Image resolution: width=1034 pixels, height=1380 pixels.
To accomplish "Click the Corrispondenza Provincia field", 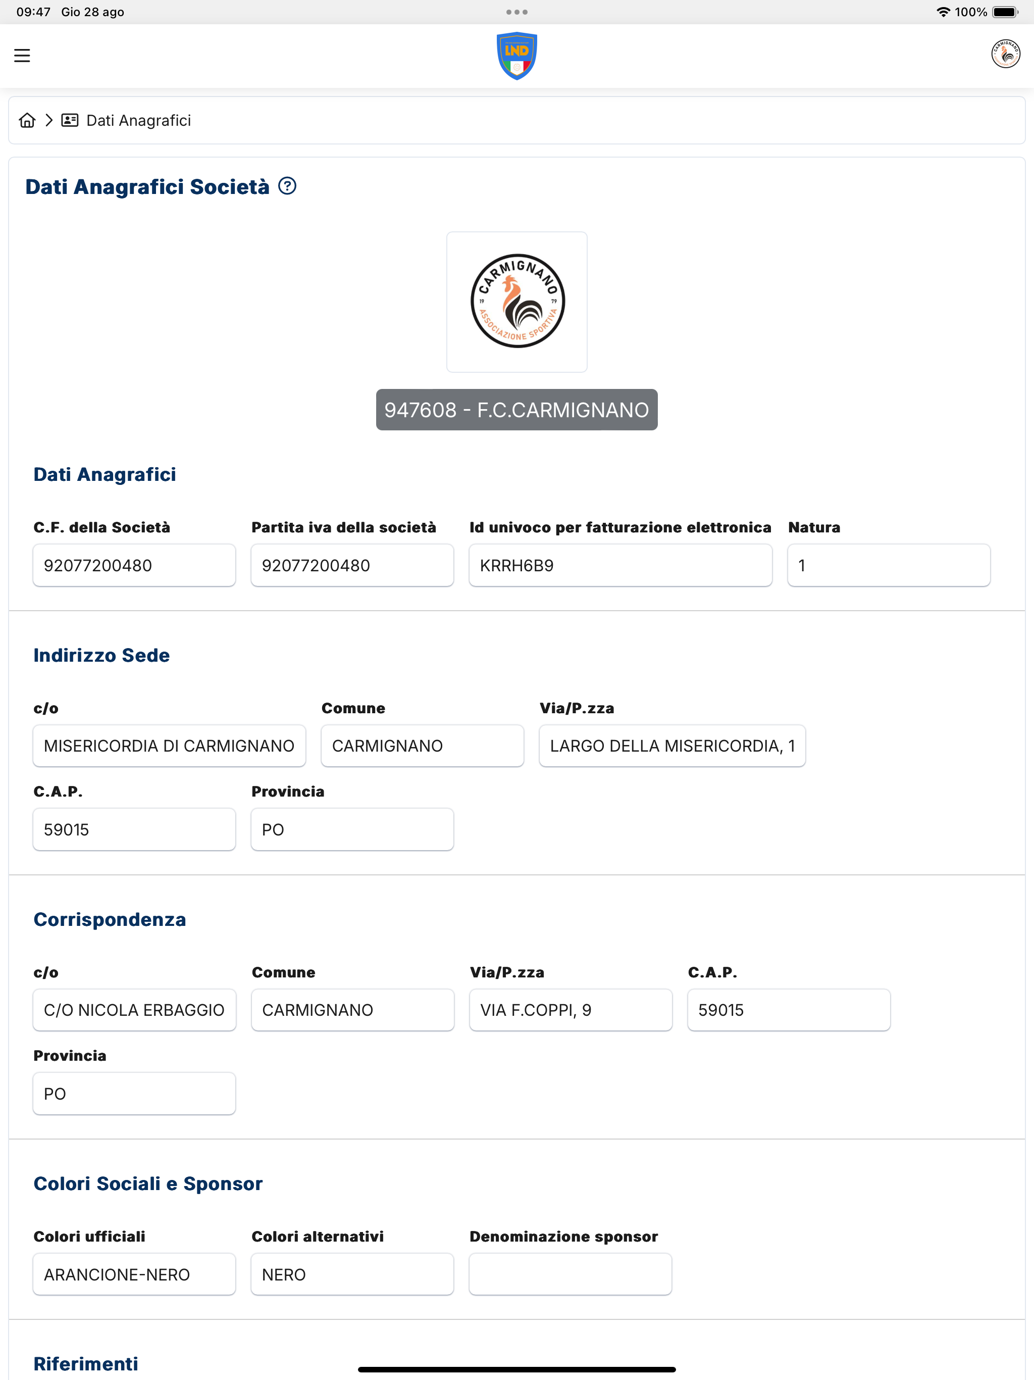I will point(134,1094).
